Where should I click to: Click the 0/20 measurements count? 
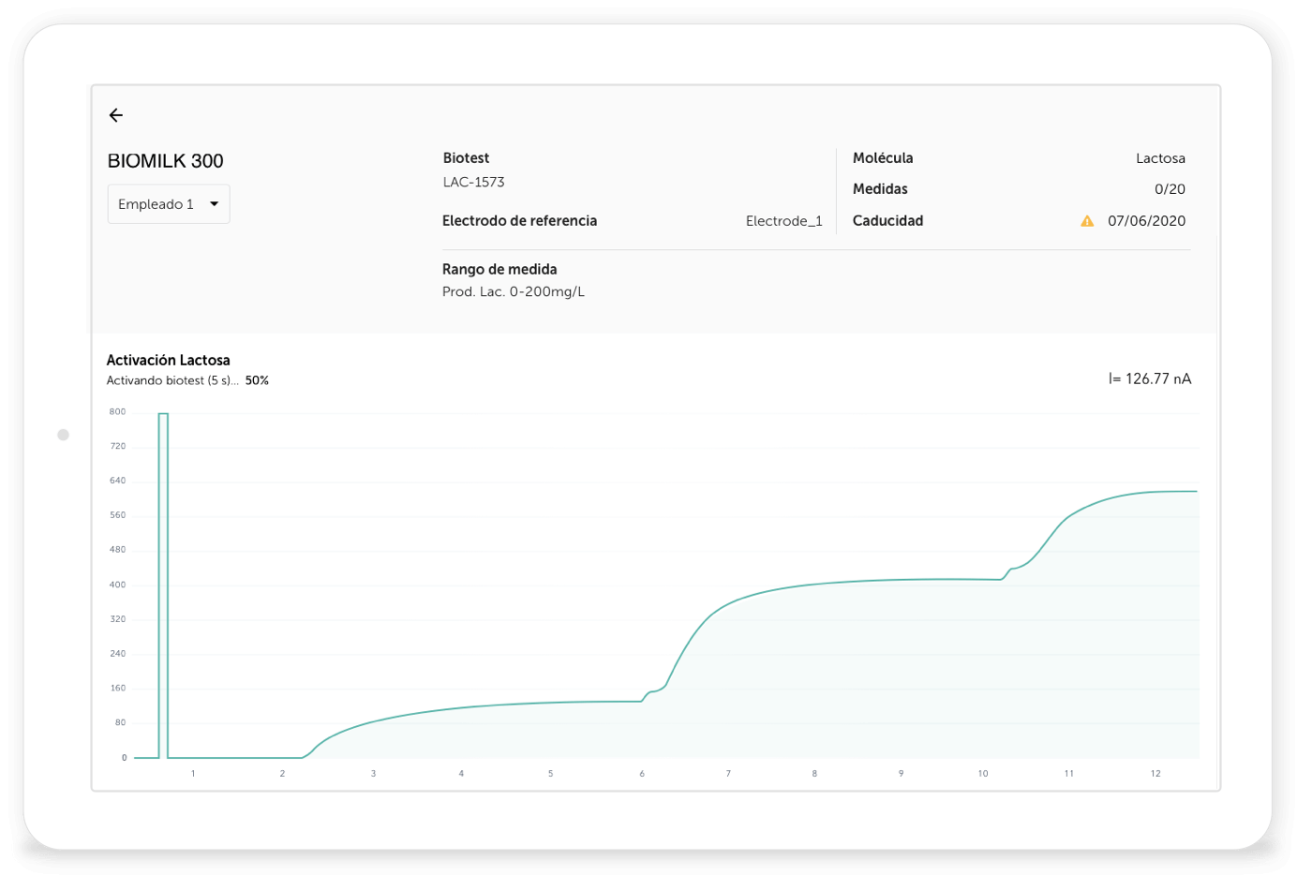[1170, 189]
